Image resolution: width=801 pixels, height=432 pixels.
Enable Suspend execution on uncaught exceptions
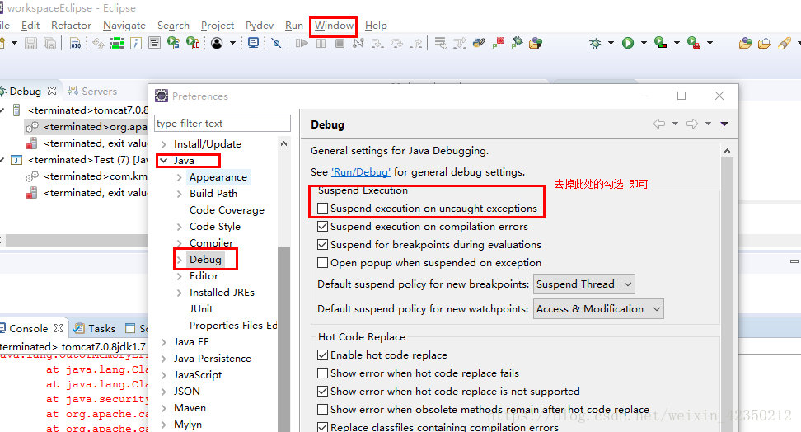point(322,209)
